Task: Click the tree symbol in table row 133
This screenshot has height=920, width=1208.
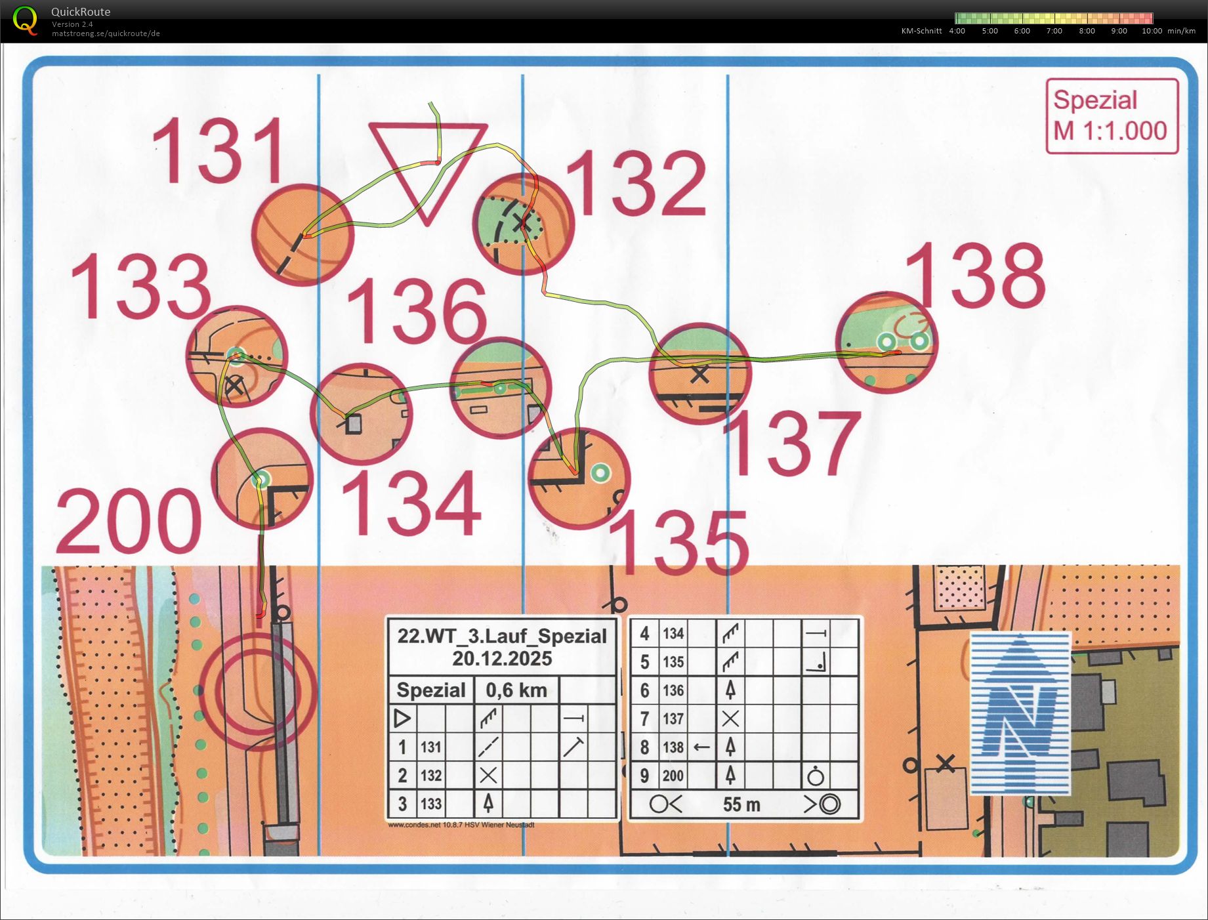Action: click(488, 803)
